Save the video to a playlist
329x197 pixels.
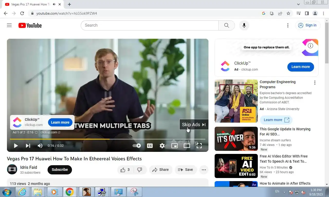coord(186,170)
